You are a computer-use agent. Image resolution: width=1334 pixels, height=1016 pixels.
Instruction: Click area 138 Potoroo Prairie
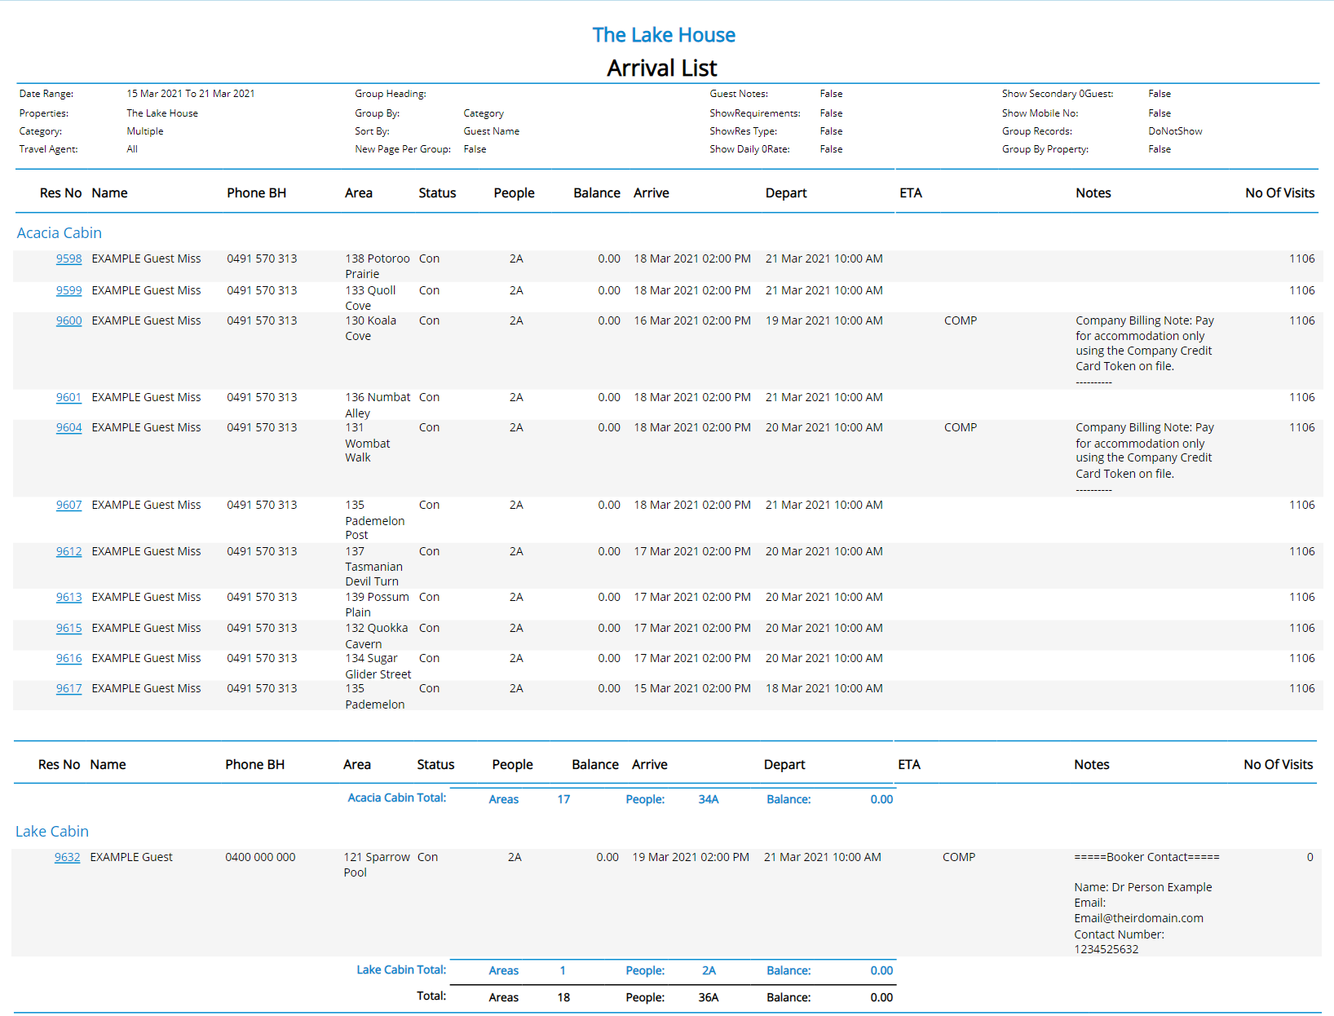[378, 266]
